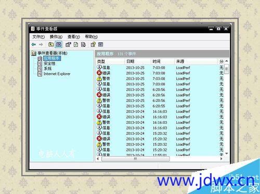Open the 查看(V) menu
The image size is (260, 194).
(x=73, y=37)
